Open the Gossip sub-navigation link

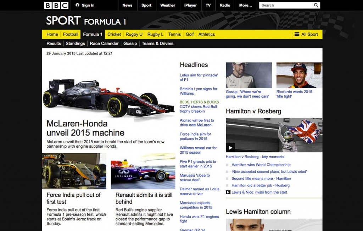(x=130, y=43)
